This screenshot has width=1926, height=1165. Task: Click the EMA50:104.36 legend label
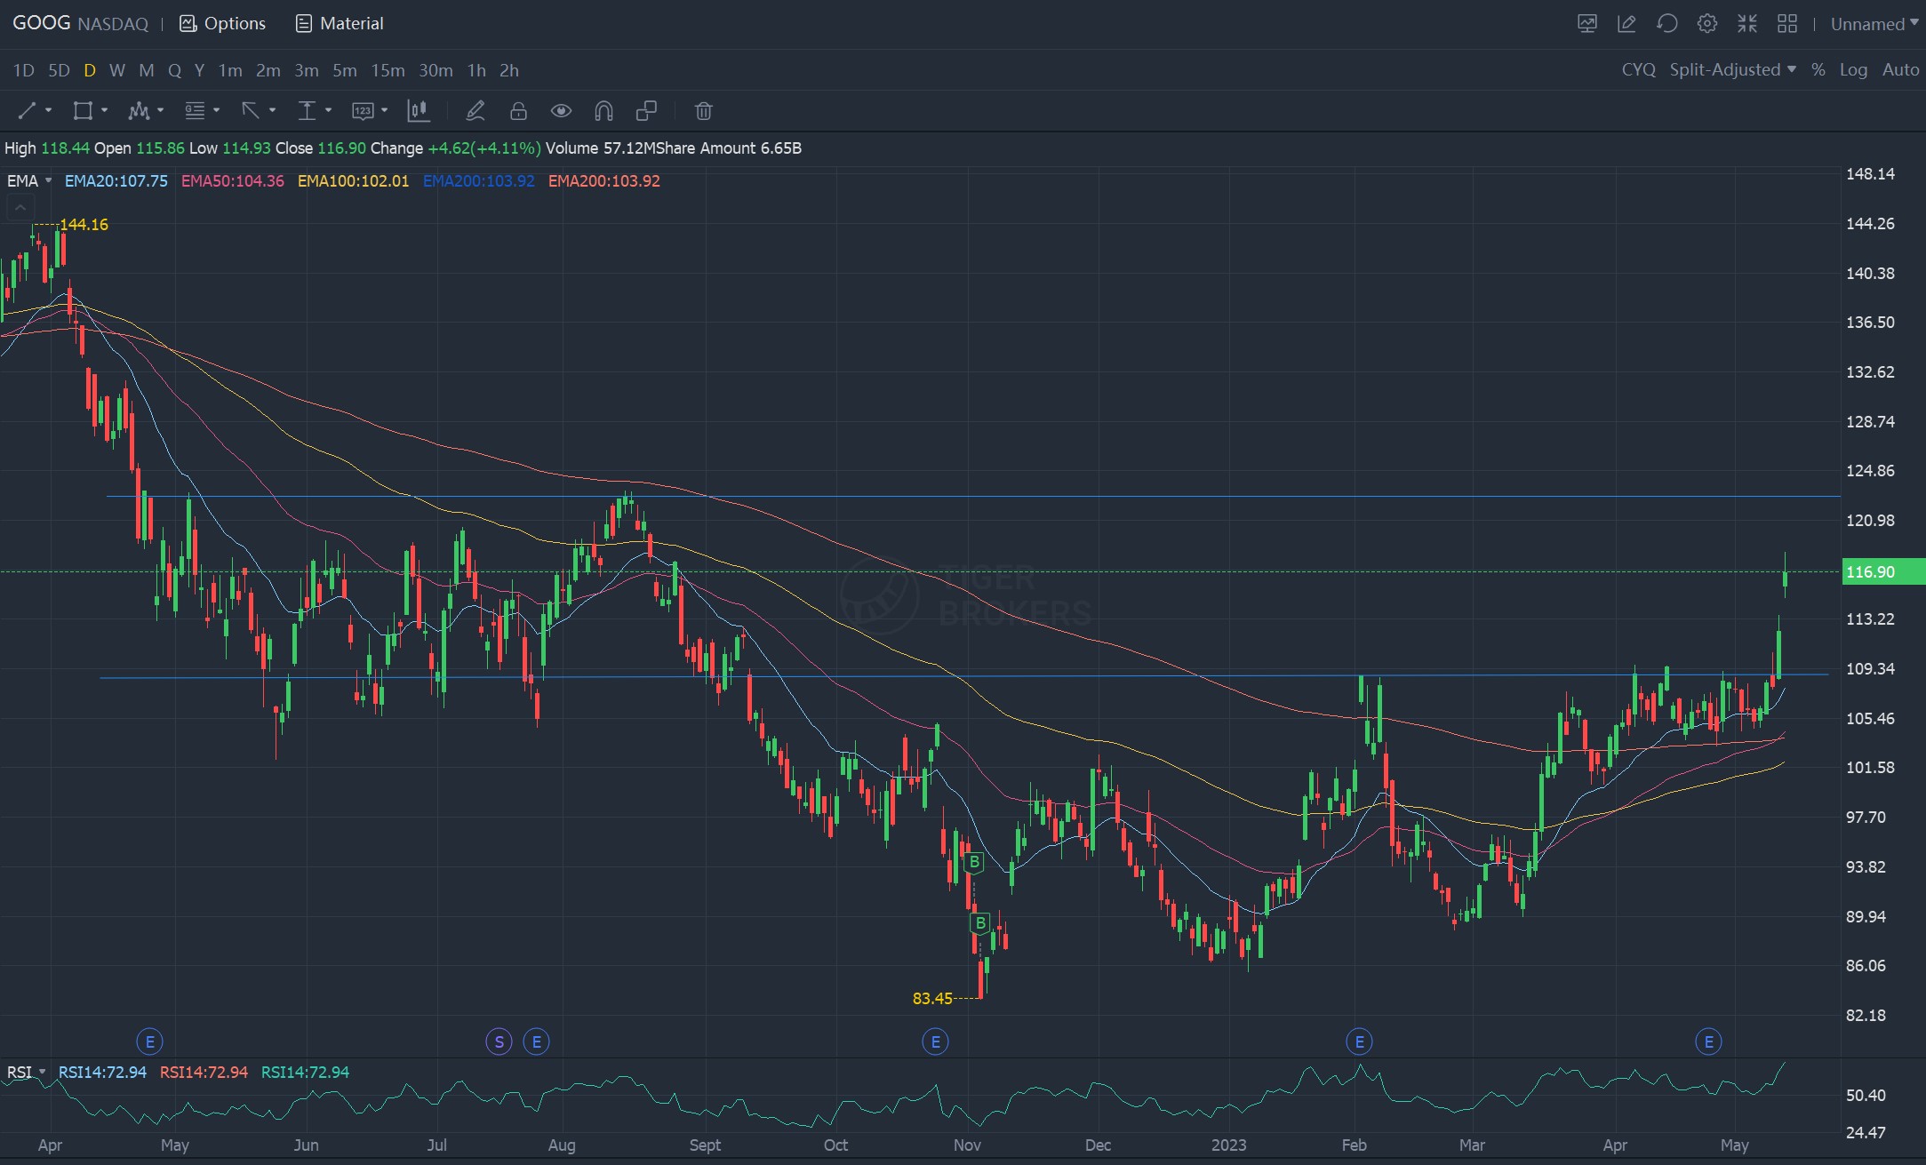(x=233, y=181)
